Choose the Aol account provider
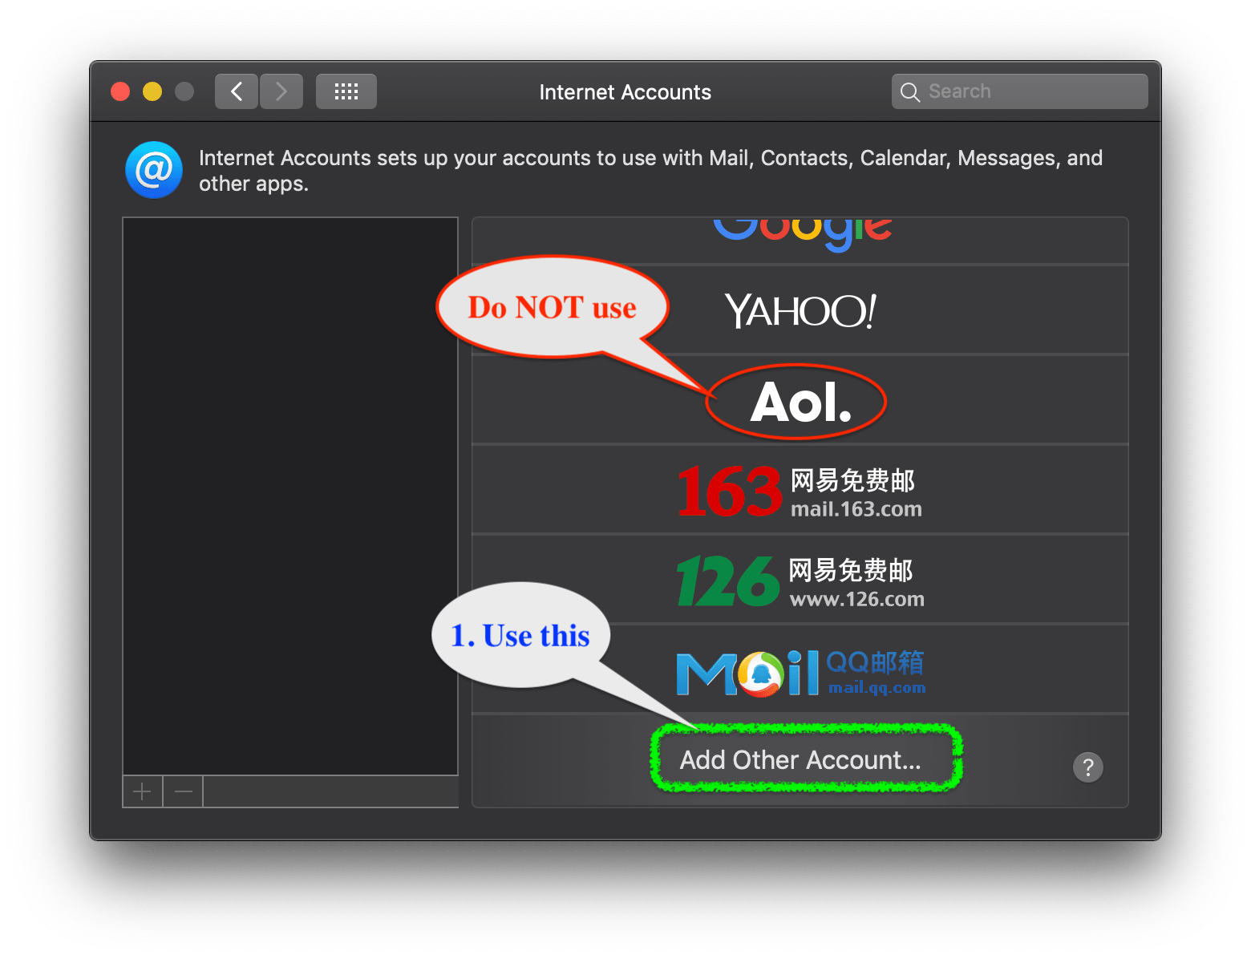Screen dimensions: 1251x959 (800, 400)
